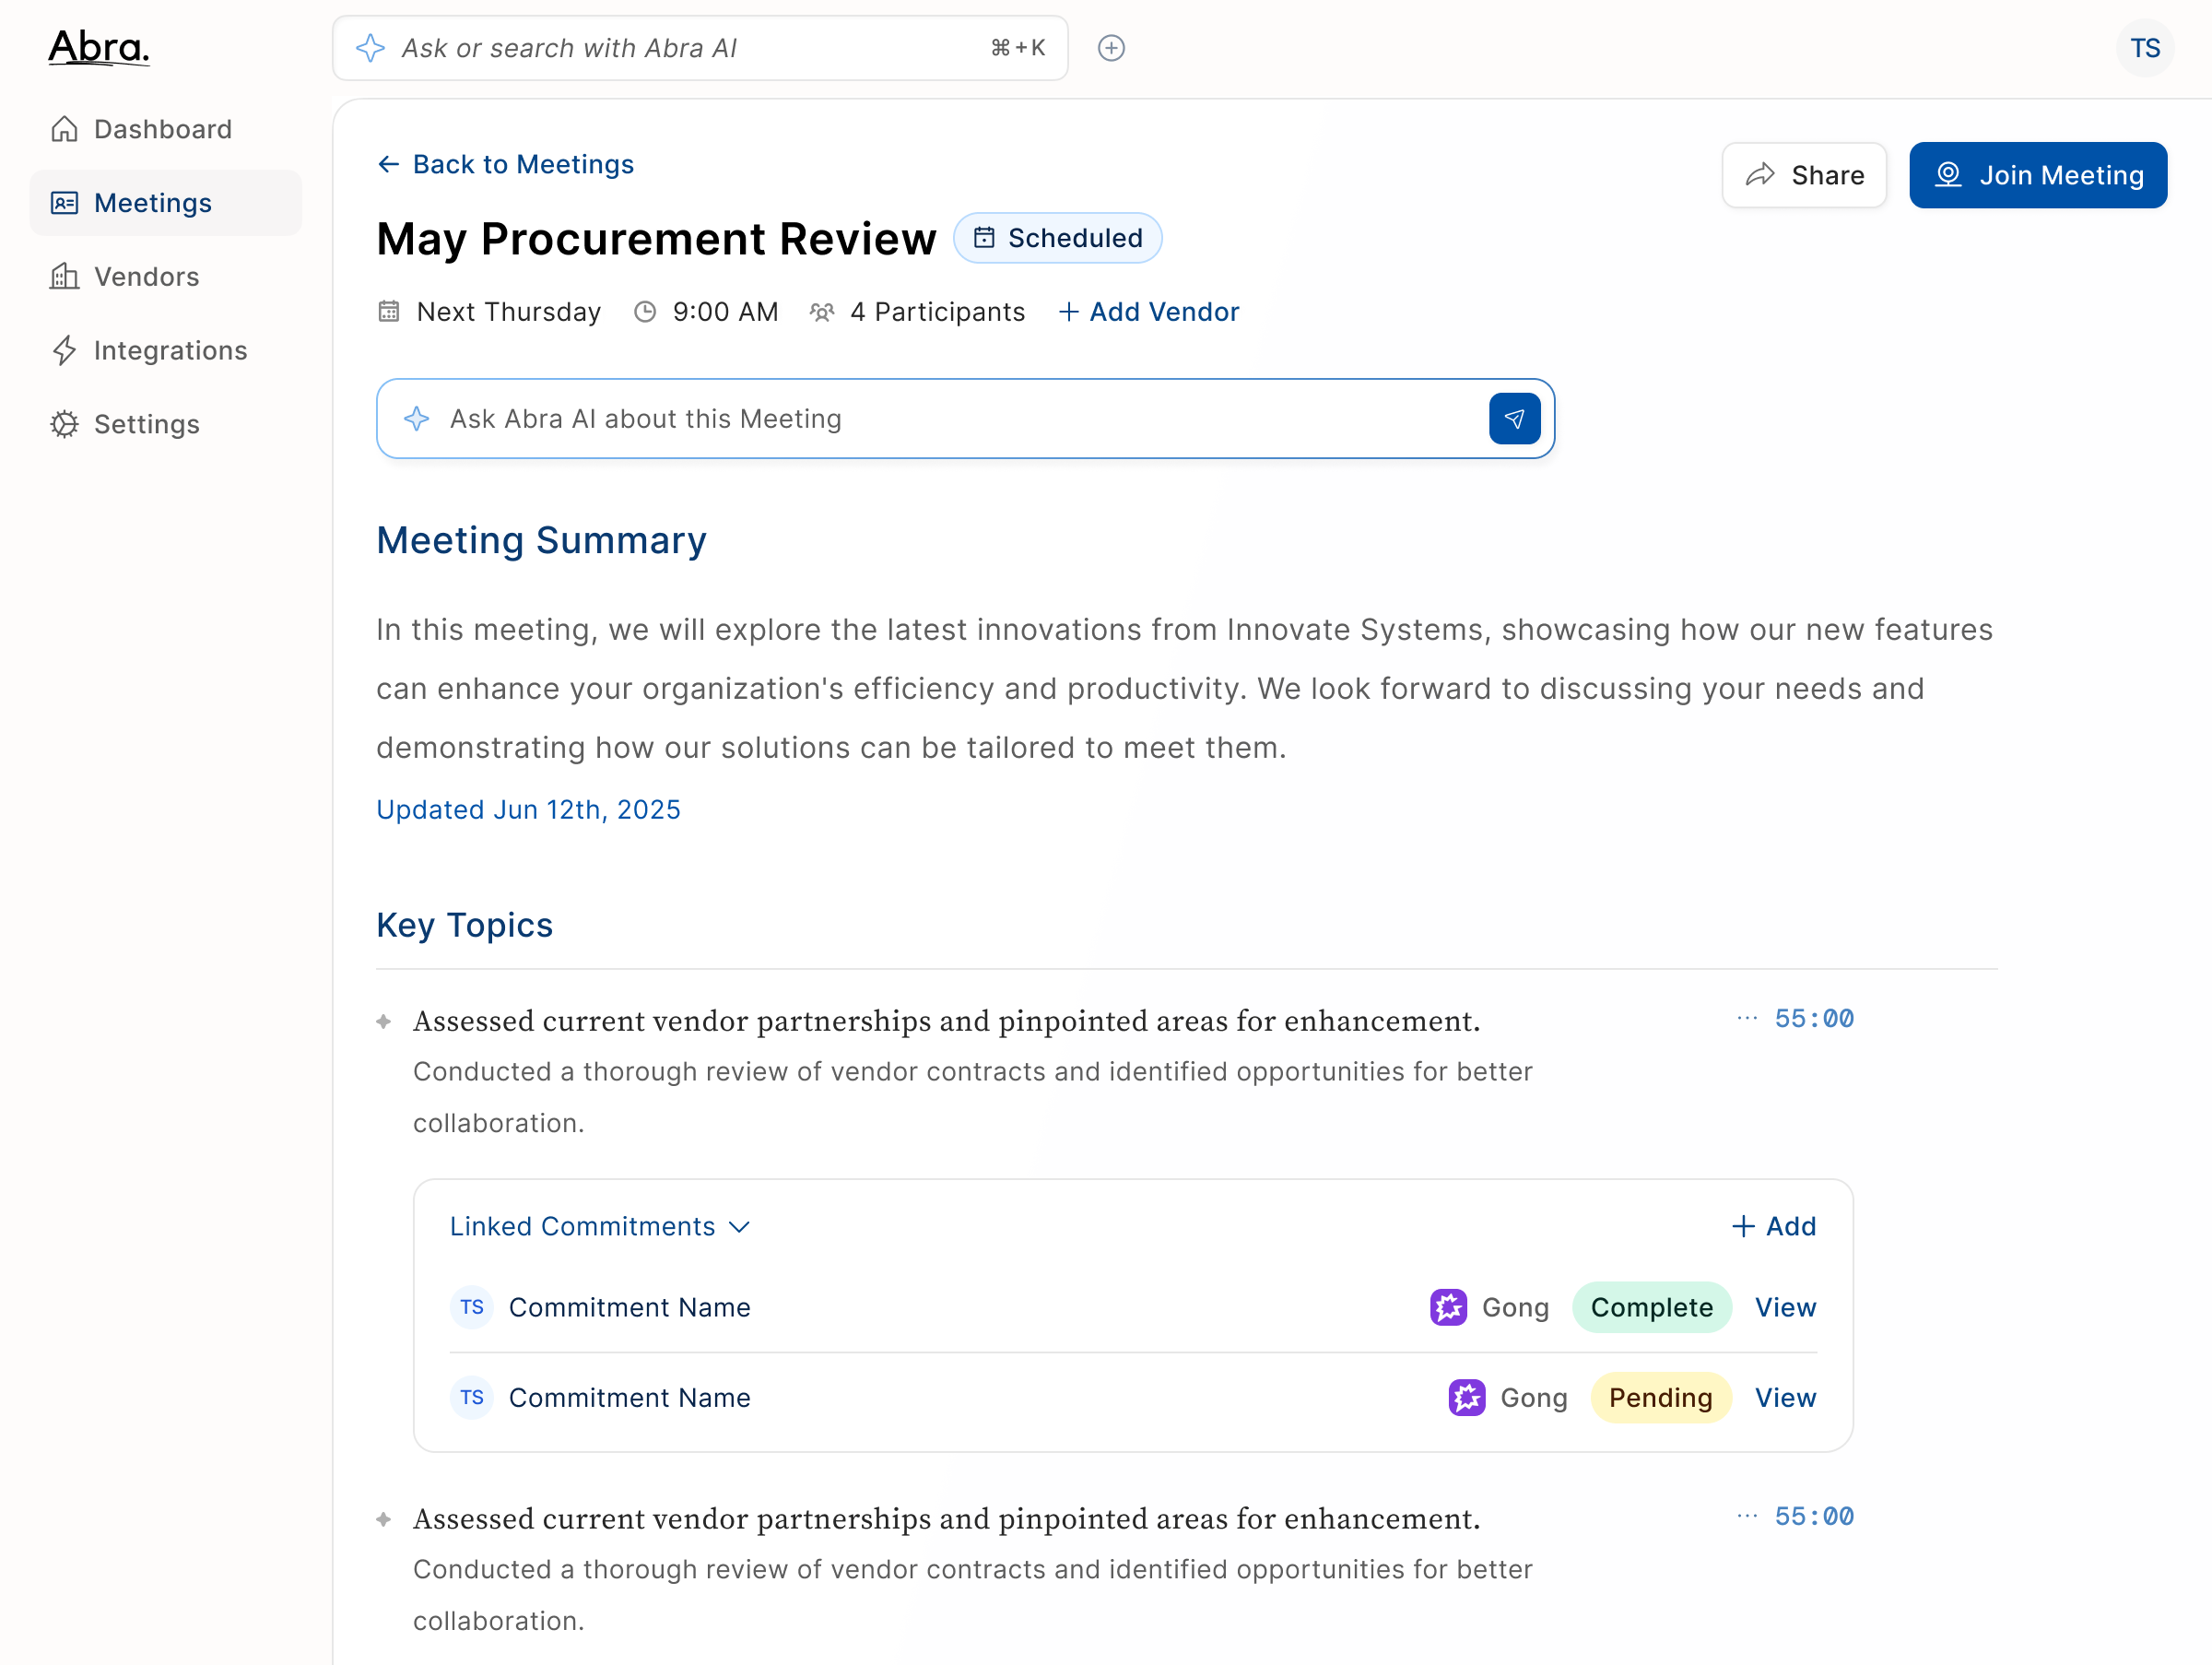
Task: Click the Gong icon beside the Complete commitment
Action: coord(1447,1306)
